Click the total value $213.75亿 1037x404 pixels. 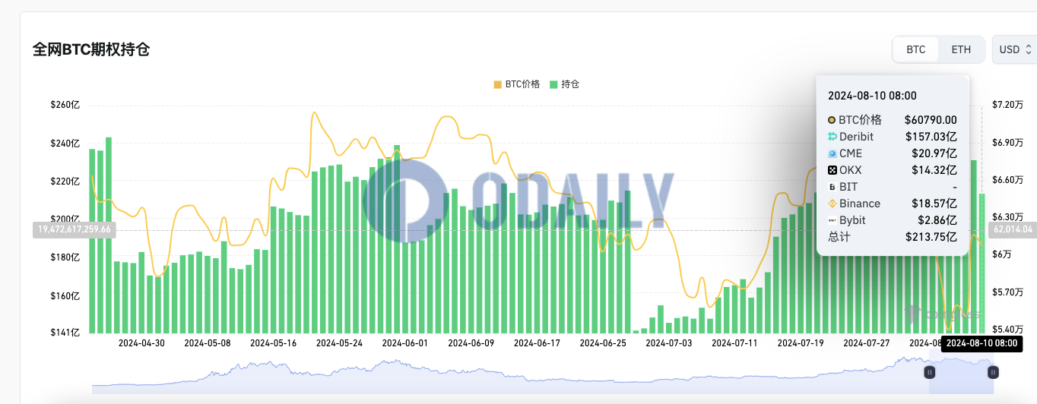pos(931,237)
